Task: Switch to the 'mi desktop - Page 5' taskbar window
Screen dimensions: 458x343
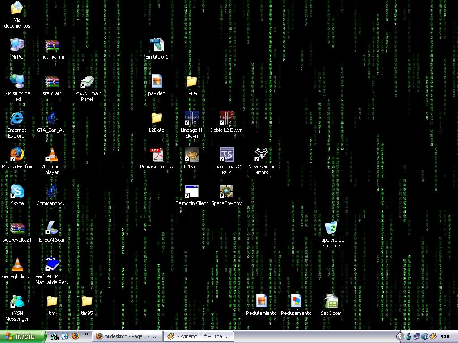Action: (x=127, y=336)
